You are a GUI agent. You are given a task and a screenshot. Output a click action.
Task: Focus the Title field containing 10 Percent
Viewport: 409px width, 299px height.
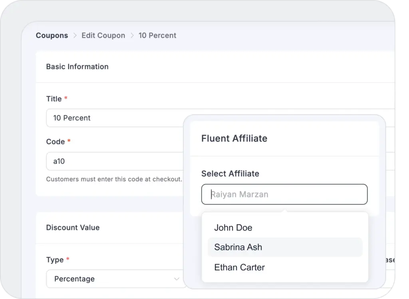(116, 118)
